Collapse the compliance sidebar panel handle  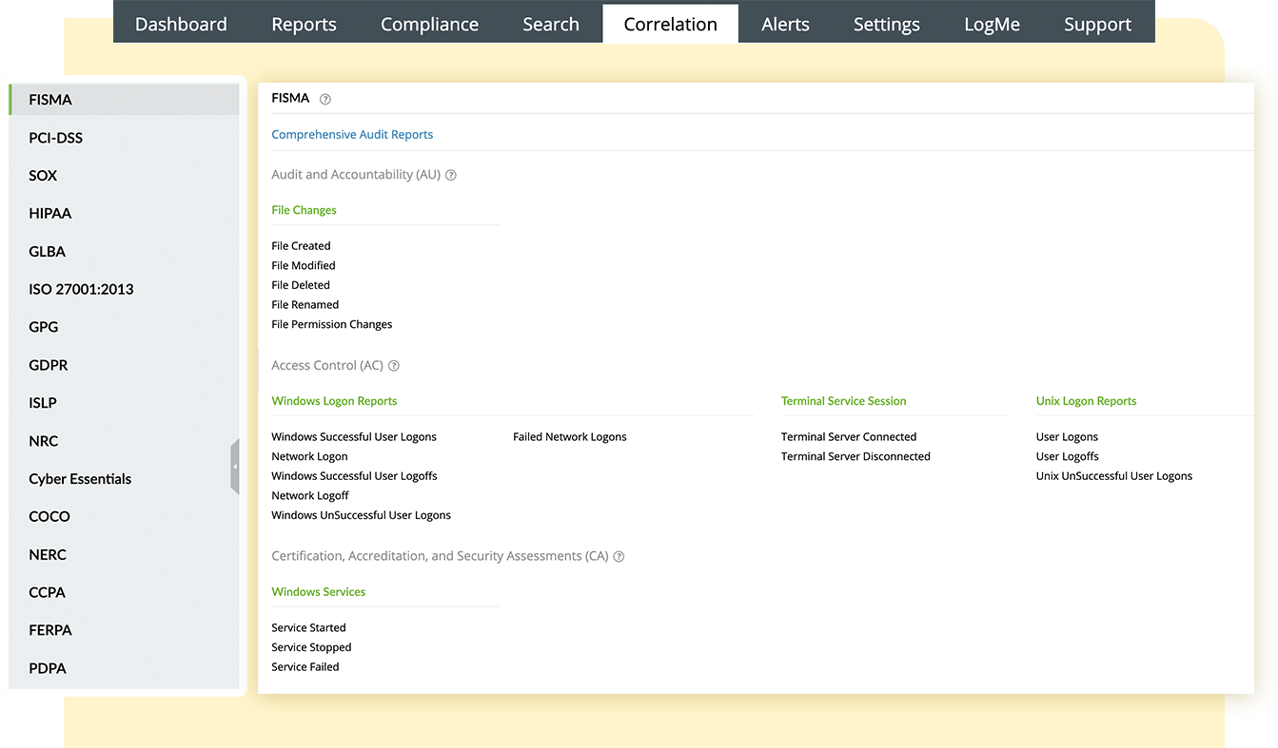coord(234,467)
